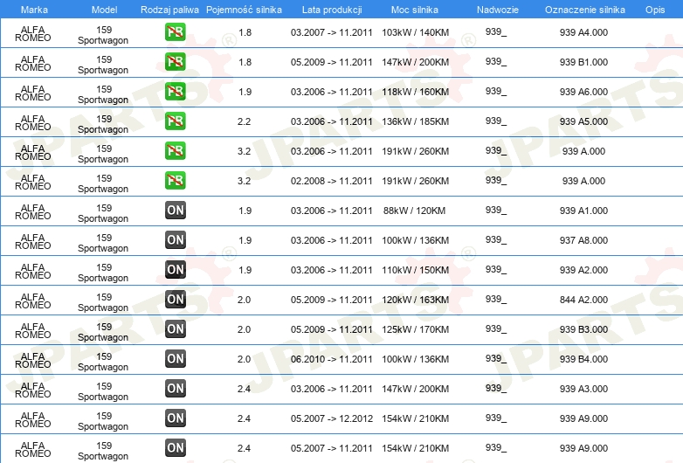Click the Oznaczenie silnika column header

tap(585, 10)
